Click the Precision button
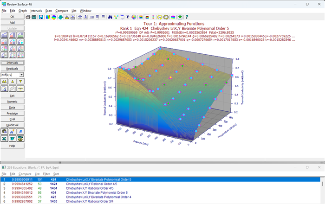The height and width of the screenshot is (204, 325). coord(12,114)
